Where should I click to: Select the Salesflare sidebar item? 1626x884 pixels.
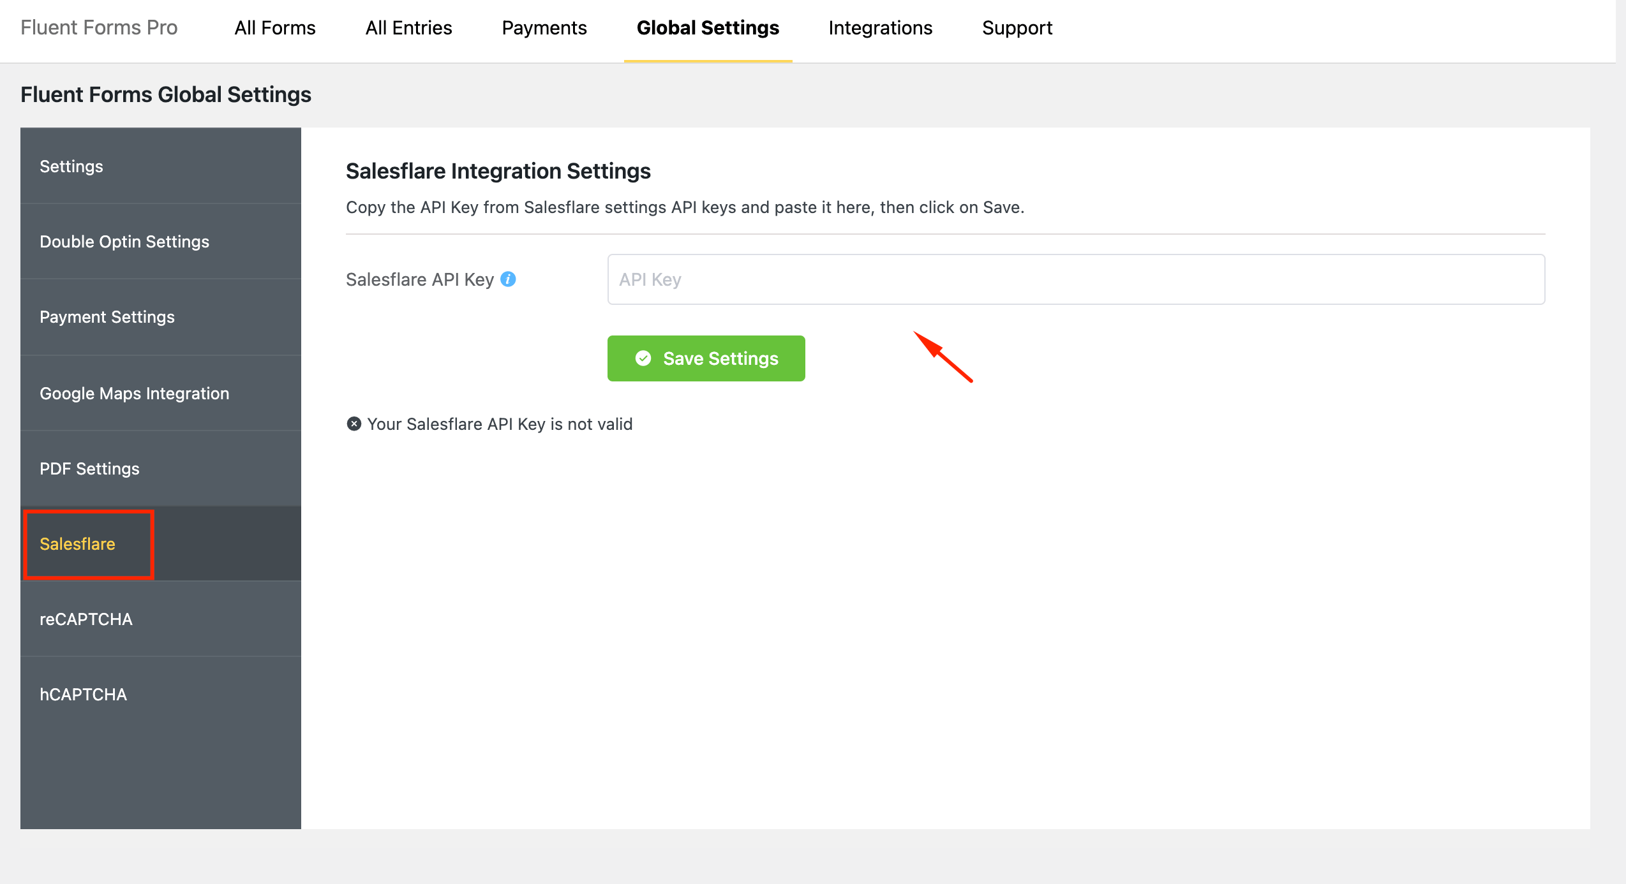(x=161, y=543)
